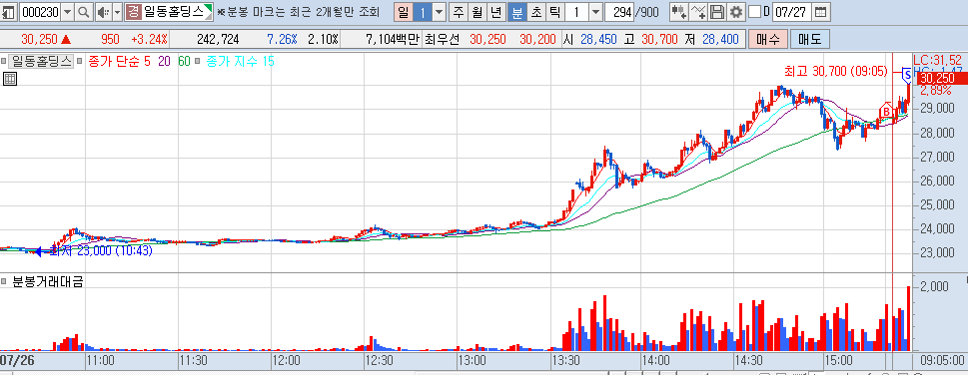Click the 매도 sell button

pyautogui.click(x=810, y=40)
